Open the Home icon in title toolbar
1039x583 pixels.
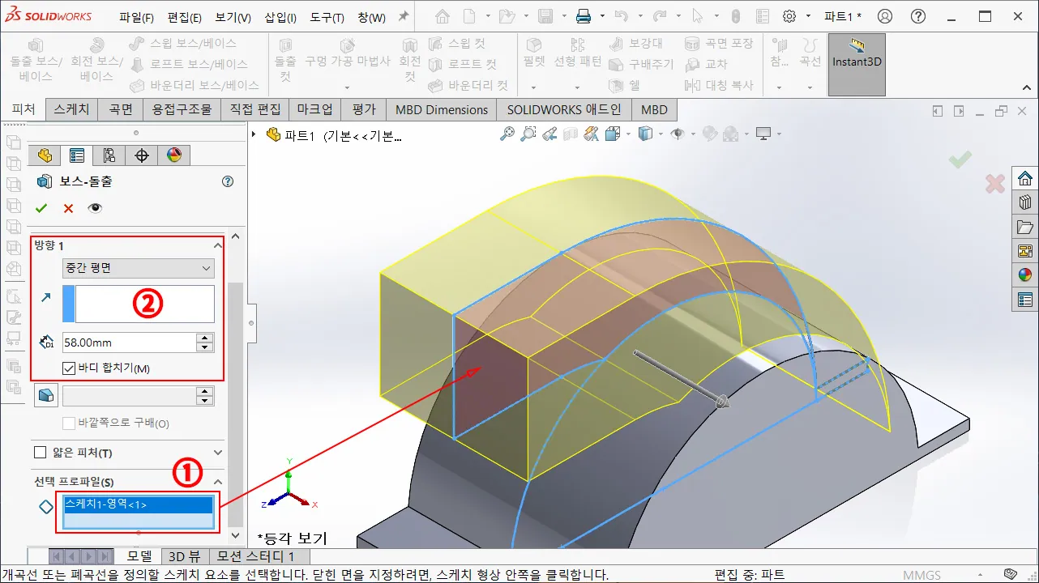click(x=442, y=16)
